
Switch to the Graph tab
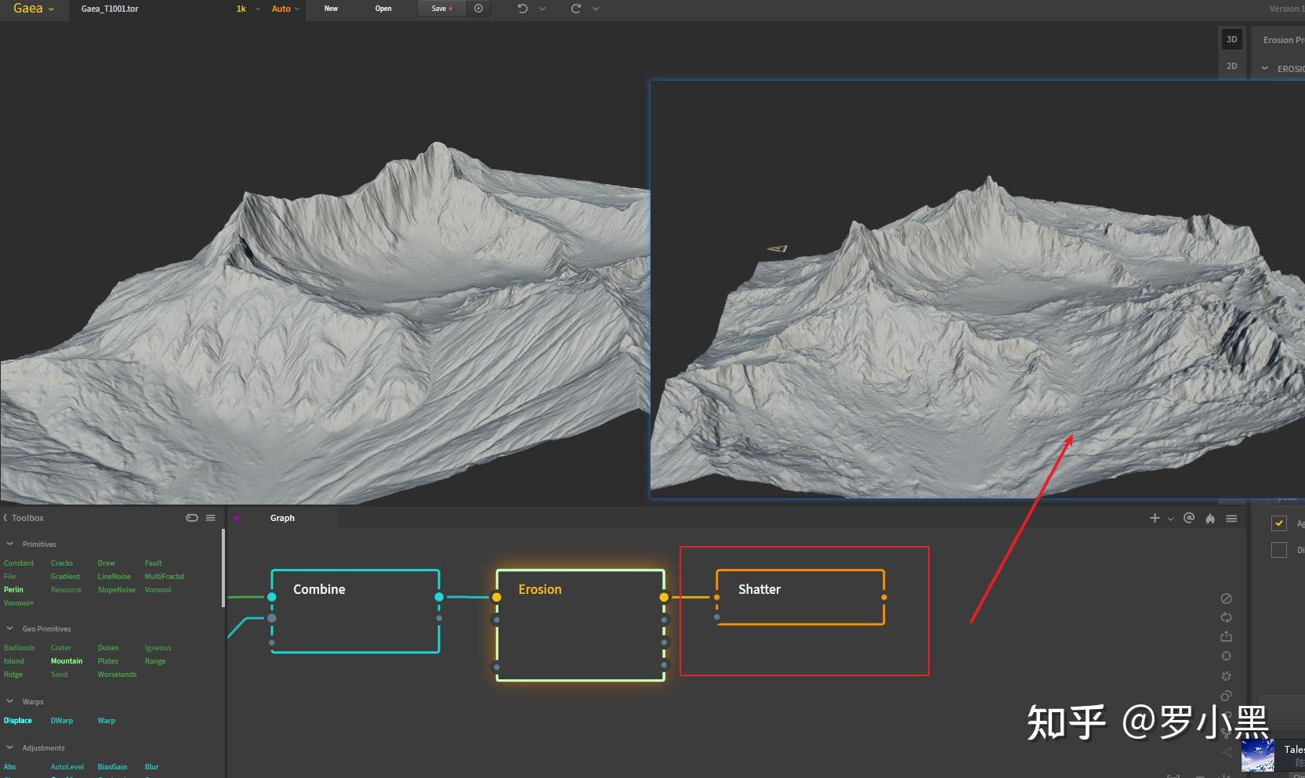pos(282,518)
